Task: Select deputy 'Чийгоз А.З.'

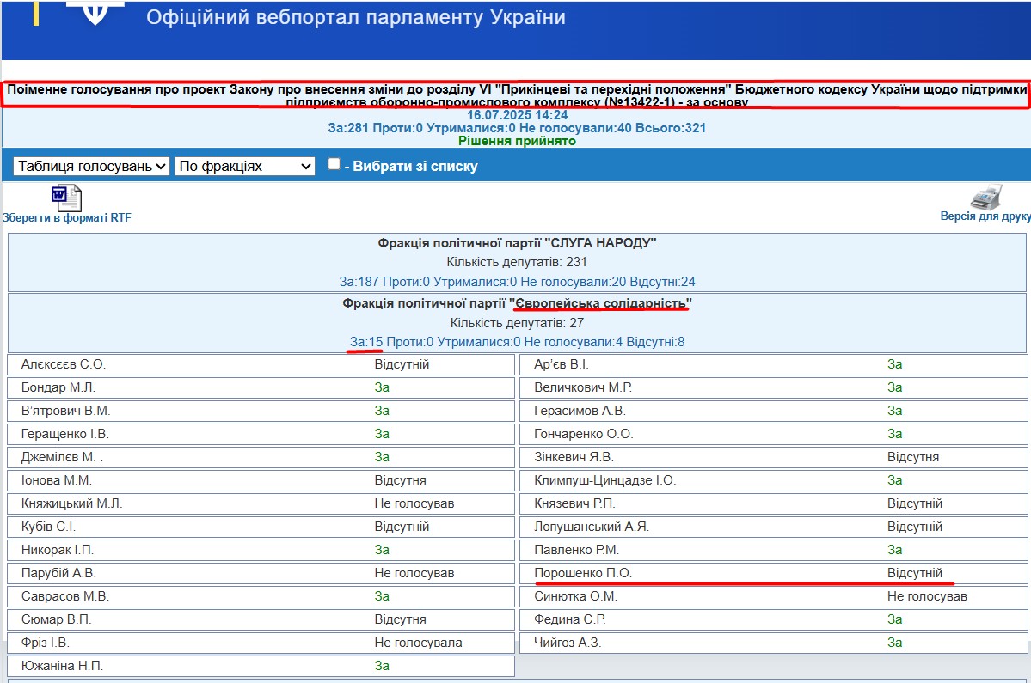Action: [568, 643]
